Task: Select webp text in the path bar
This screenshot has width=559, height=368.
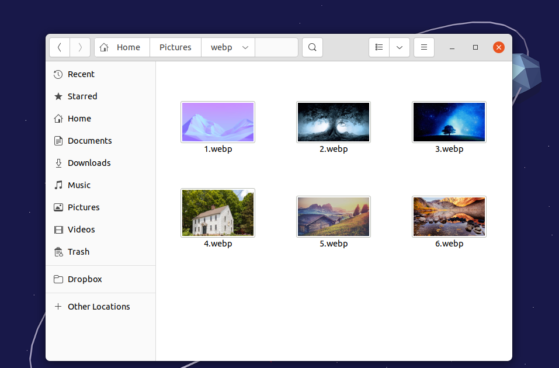Action: point(221,47)
